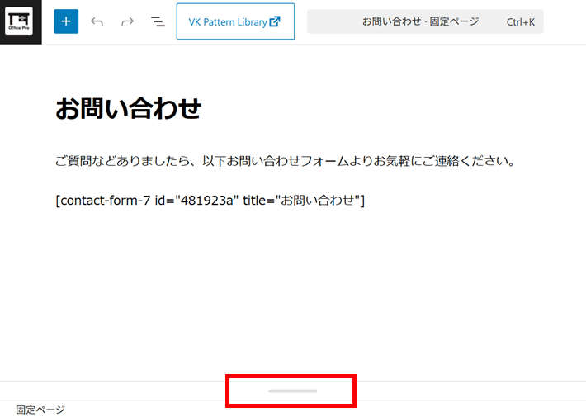Click the Ctrl+K shortcut hint
Screen dimensions: 586x417
point(520,22)
